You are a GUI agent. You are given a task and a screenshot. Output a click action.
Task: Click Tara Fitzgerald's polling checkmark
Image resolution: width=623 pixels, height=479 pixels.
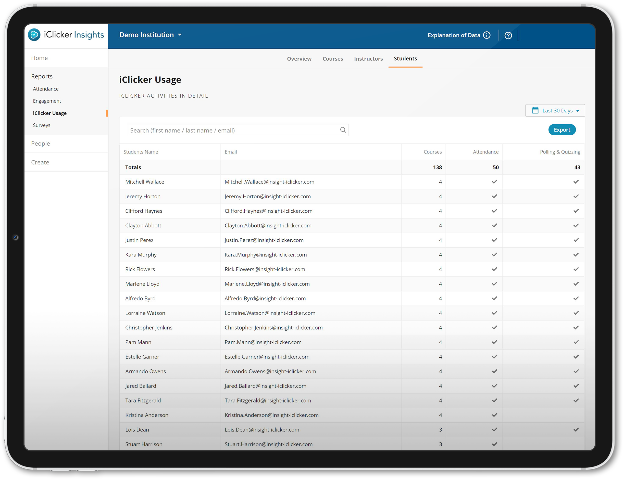pos(576,400)
